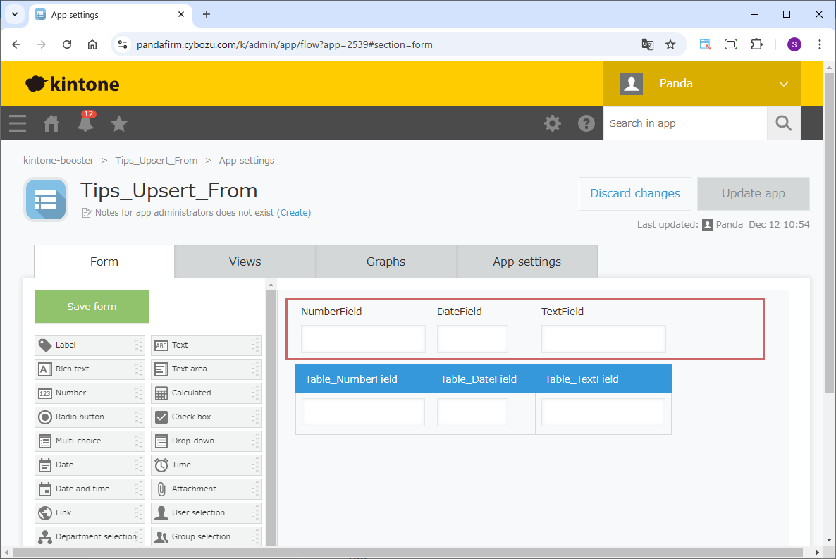Click the settings gear icon

pyautogui.click(x=553, y=123)
